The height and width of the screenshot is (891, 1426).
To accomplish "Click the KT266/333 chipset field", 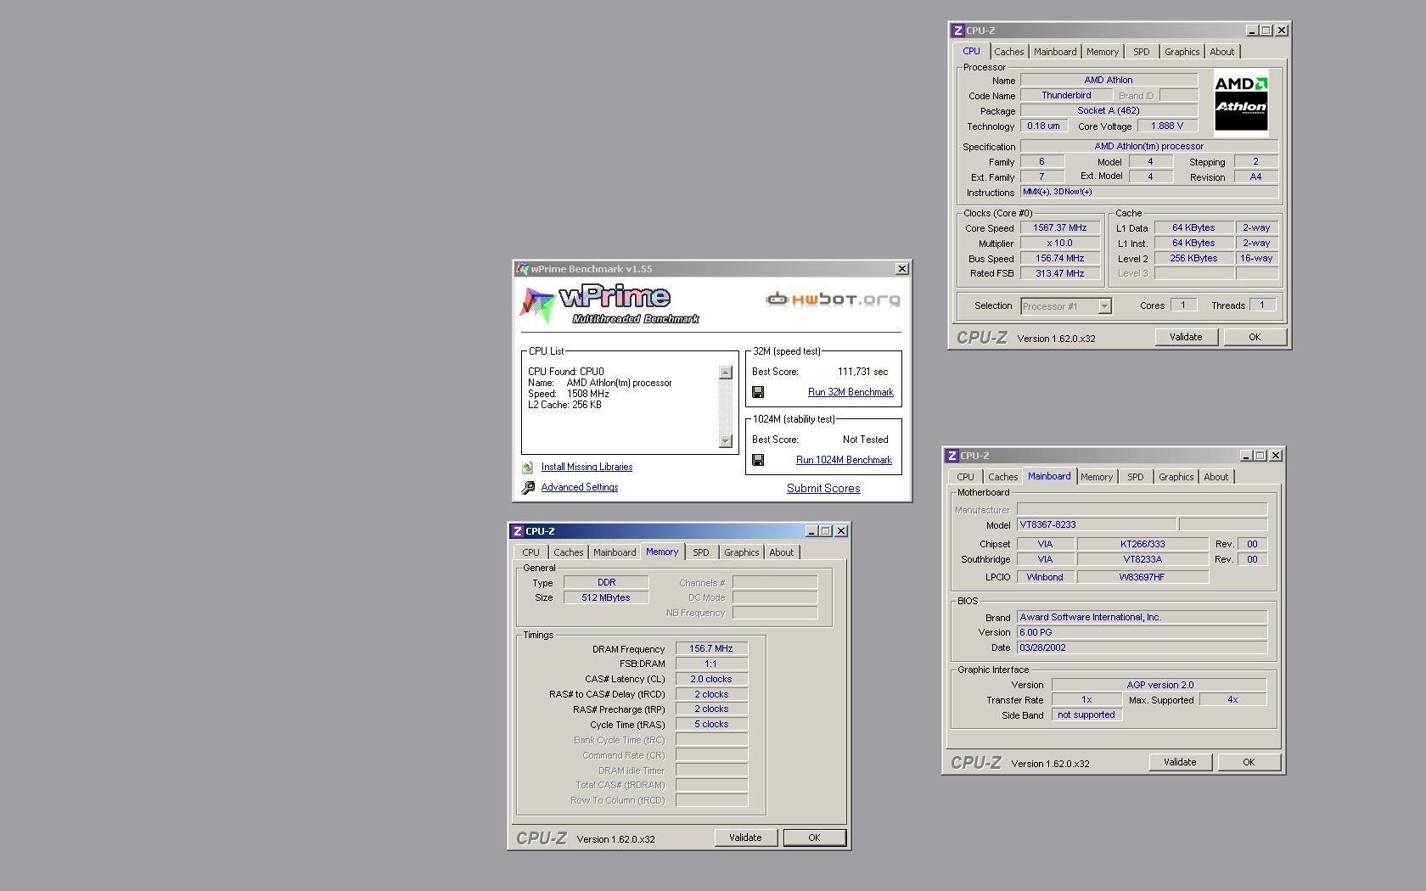I will 1142,544.
